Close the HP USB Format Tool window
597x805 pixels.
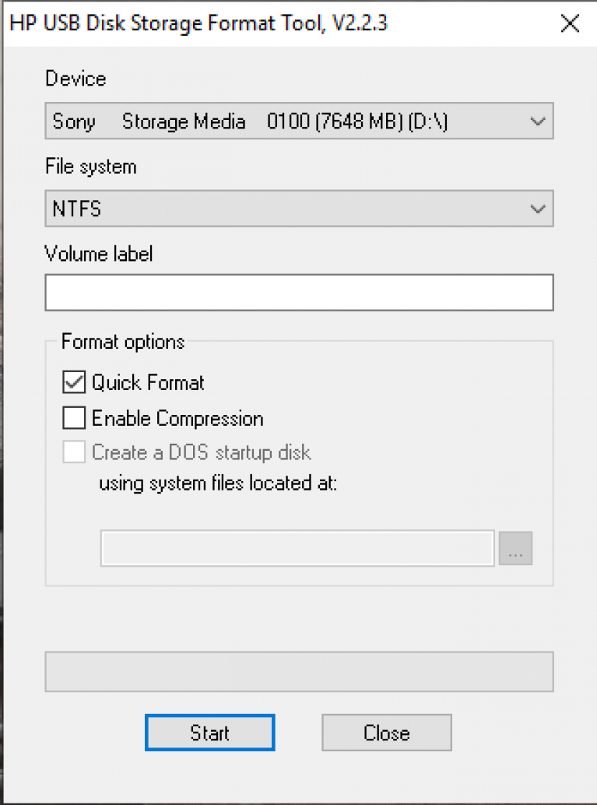[570, 23]
